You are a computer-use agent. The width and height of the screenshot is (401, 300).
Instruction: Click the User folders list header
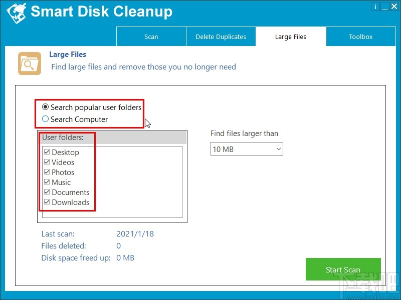tap(112, 138)
